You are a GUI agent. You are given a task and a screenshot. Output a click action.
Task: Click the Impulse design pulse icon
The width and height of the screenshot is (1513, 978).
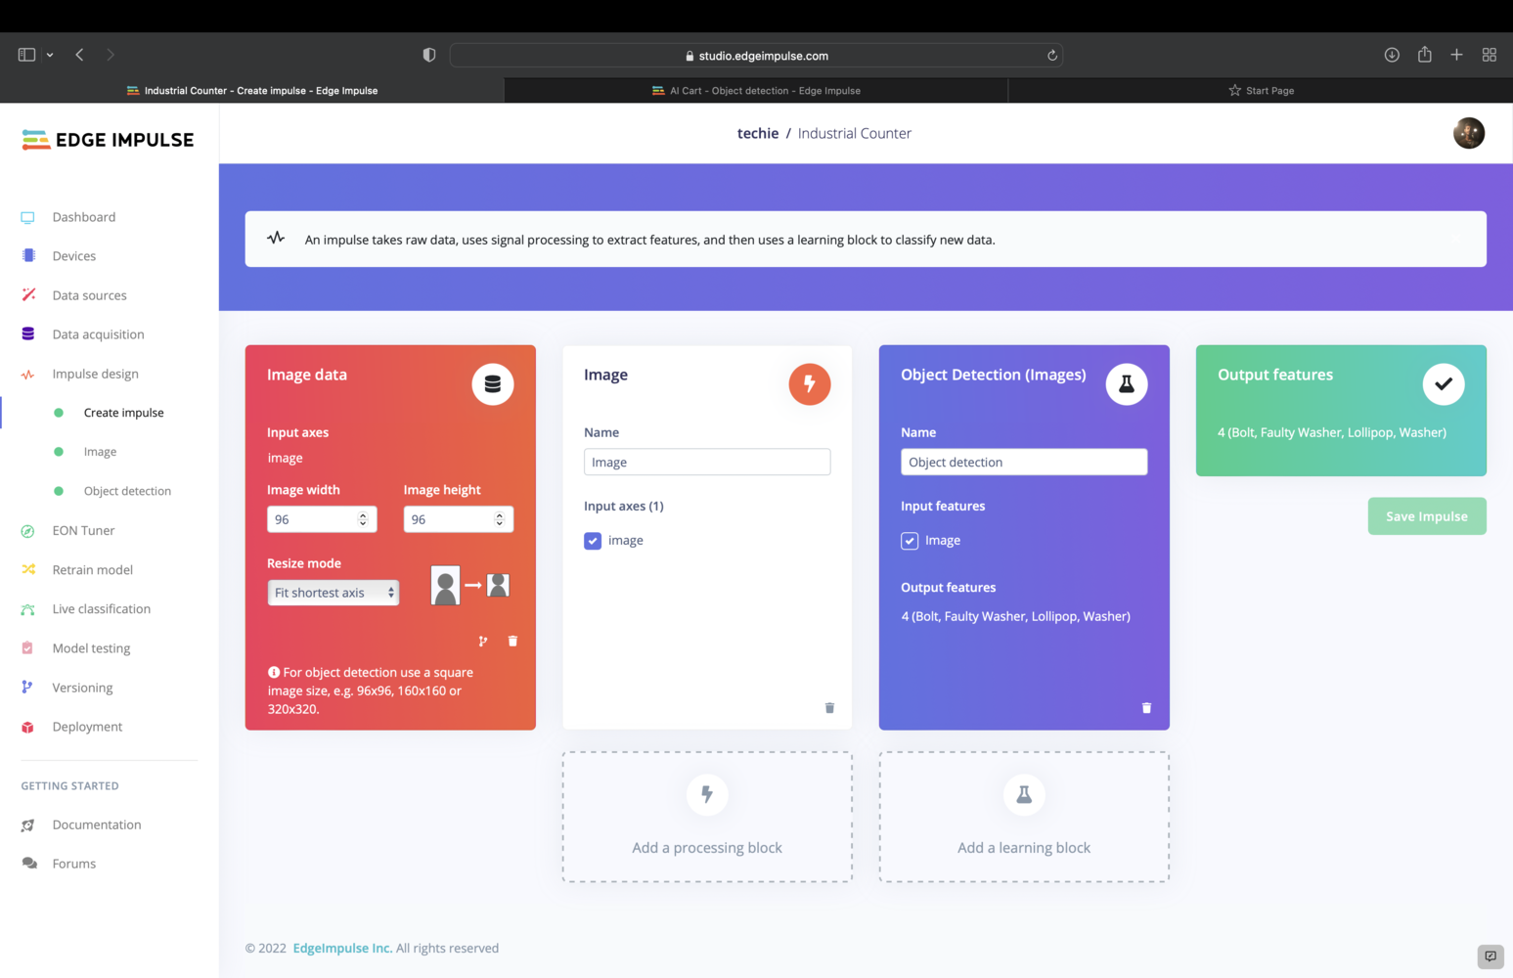[27, 374]
